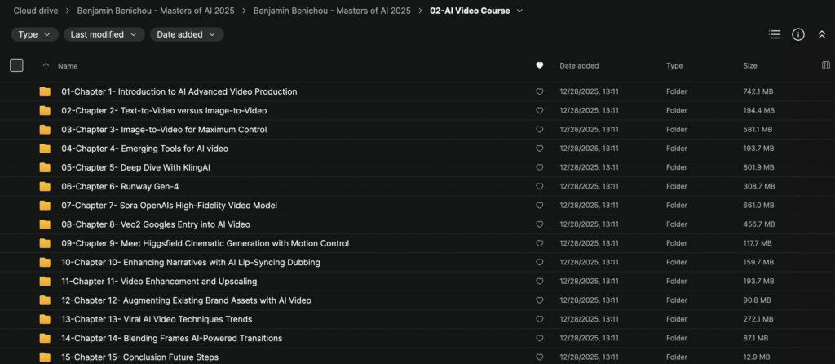Sort by Type column header
The width and height of the screenshot is (835, 364).
click(x=674, y=65)
